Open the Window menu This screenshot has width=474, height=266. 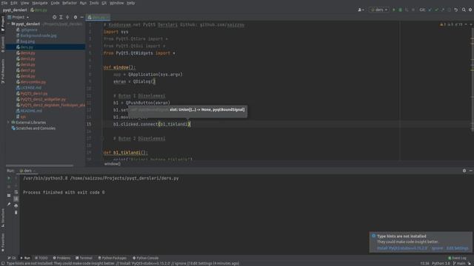117,3
